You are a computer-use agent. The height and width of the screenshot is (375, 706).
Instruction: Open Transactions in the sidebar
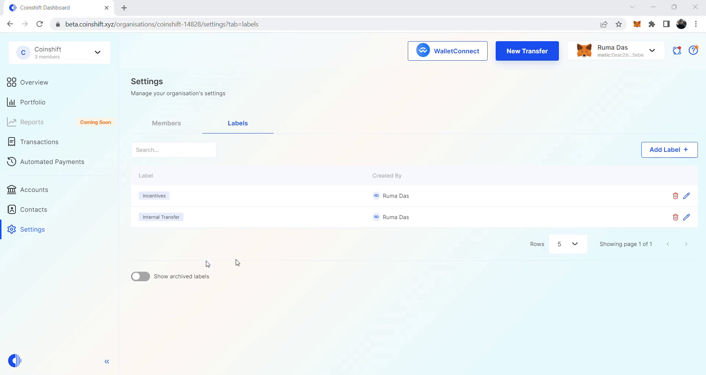coord(39,142)
